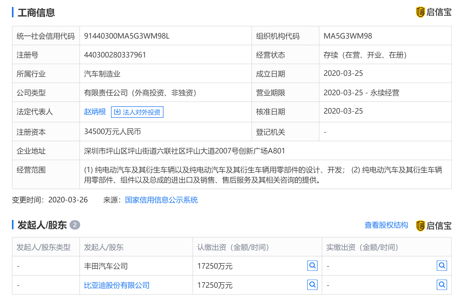Click the shareholder count badge 2
This screenshot has width=465, height=303.
coord(75,225)
